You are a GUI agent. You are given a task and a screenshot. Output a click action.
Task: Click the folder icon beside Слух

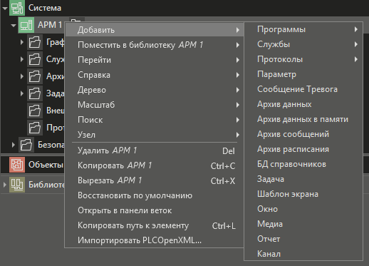click(x=35, y=59)
